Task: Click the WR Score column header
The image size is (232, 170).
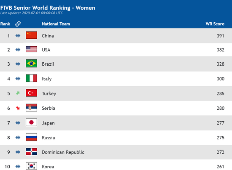Action: (215, 24)
